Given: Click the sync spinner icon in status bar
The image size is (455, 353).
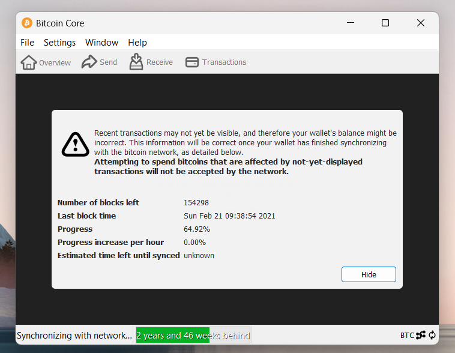Looking at the screenshot, I should point(432,335).
